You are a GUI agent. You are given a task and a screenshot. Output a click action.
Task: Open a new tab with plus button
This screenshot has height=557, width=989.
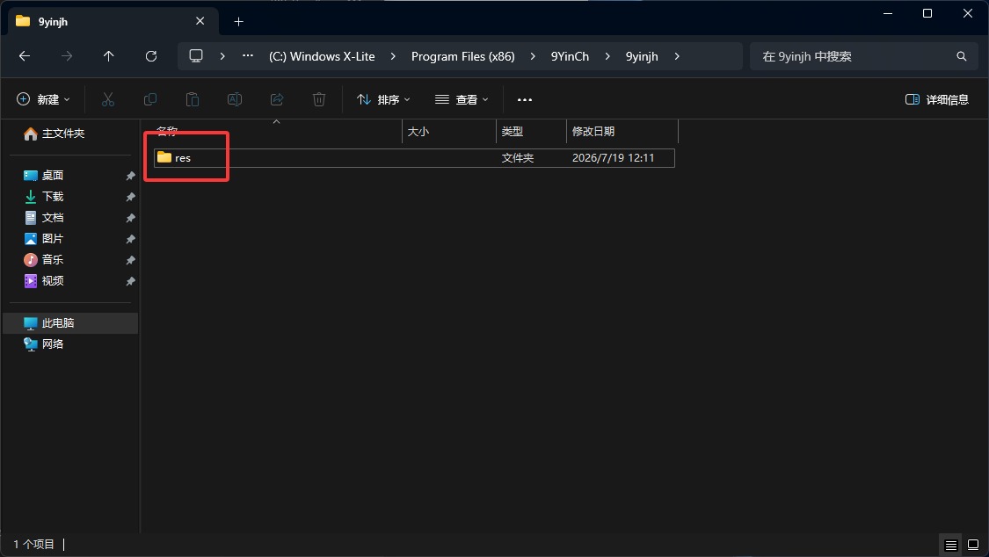[x=238, y=21]
